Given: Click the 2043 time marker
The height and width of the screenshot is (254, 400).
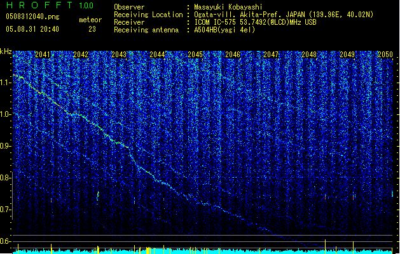Looking at the screenshot, I should [x=119, y=54].
